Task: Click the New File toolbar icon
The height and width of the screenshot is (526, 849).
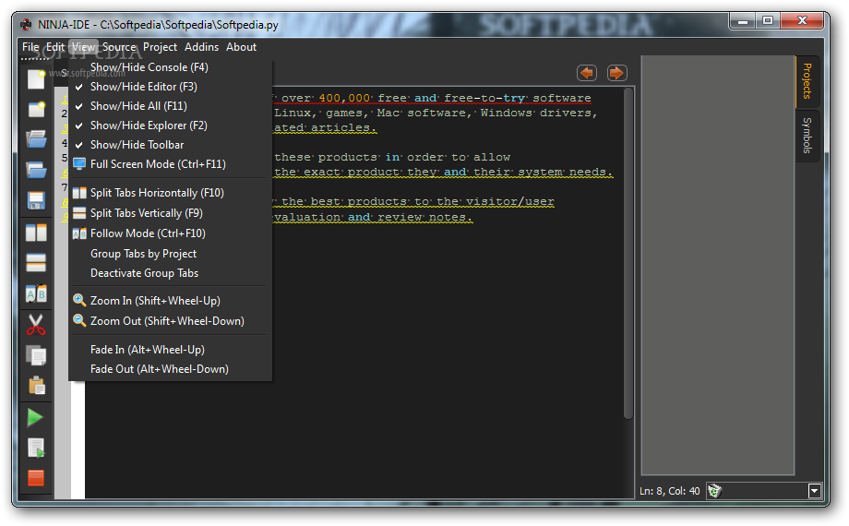Action: [x=36, y=78]
